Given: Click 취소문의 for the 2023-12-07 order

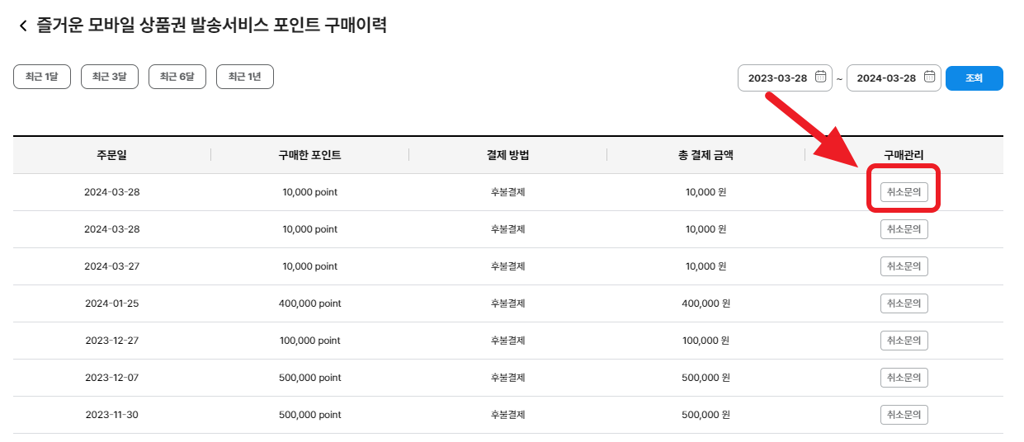Looking at the screenshot, I should point(904,378).
